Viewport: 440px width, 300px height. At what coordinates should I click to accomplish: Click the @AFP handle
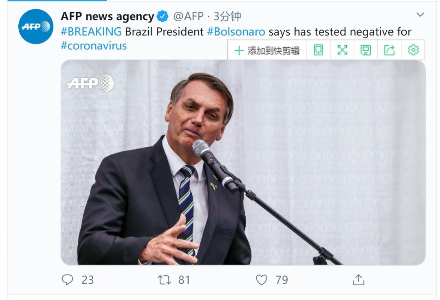[188, 16]
